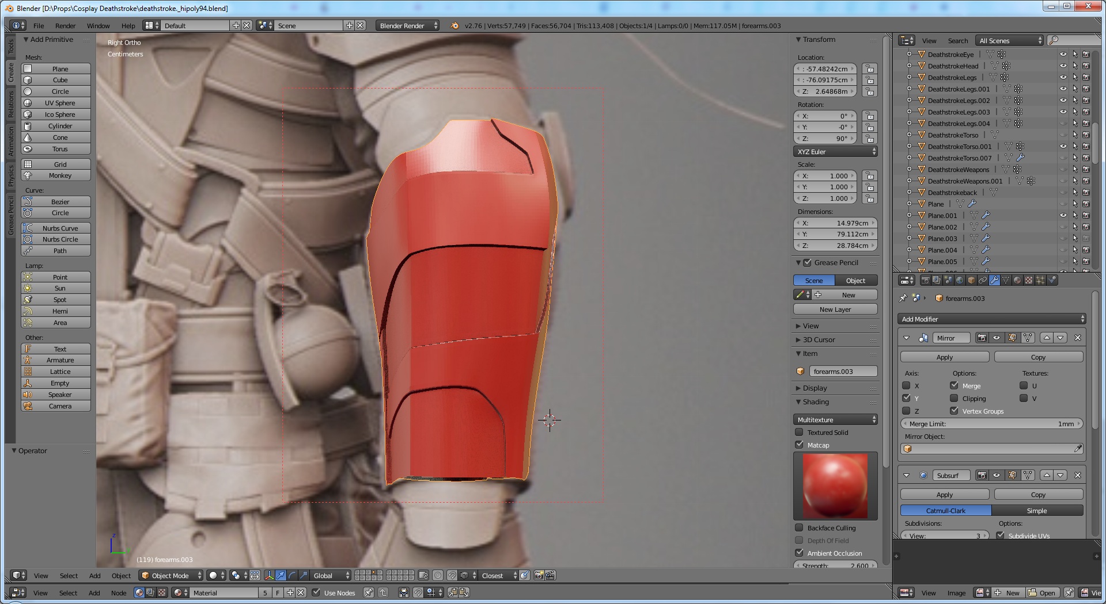Remove the Mirror modifier with X
This screenshot has width=1106, height=604.
click(1078, 338)
